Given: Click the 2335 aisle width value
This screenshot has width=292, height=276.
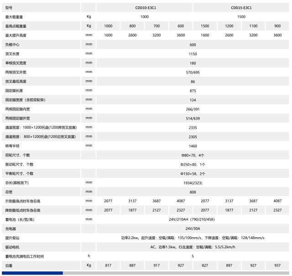Looking at the screenshot, I should pos(193,128).
